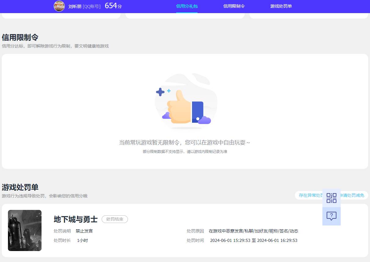This screenshot has height=262, width=370.
Task: Select the user avatar of 刘听朋
Action: pos(59,6)
